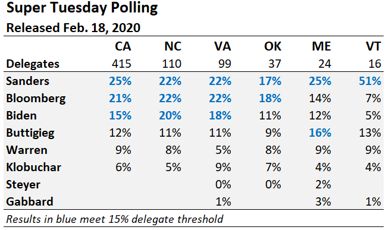Click Steyer's 2% Maine cell
Image resolution: width=389 pixels, height=230 pixels.
[x=323, y=185]
